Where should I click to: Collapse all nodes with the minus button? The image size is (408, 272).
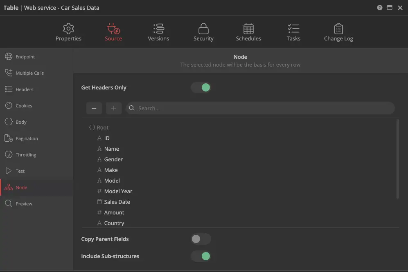pyautogui.click(x=94, y=108)
